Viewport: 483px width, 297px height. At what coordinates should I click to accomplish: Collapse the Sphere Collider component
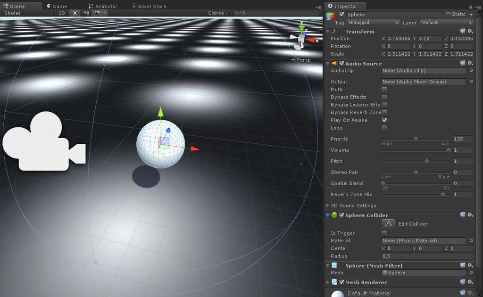[328, 215]
